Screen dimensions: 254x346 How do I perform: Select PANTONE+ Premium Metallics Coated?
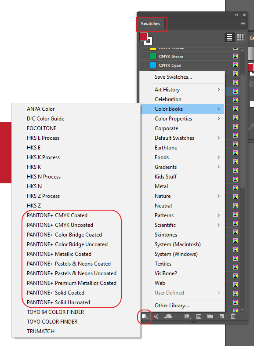(x=76, y=283)
